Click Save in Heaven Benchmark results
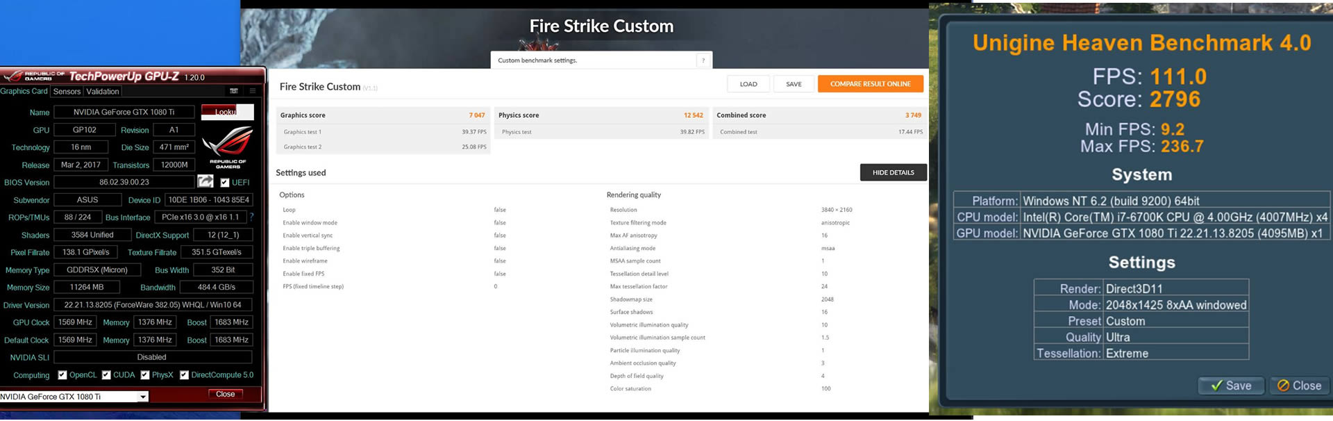Image resolution: width=1333 pixels, height=421 pixels. coord(1232,386)
